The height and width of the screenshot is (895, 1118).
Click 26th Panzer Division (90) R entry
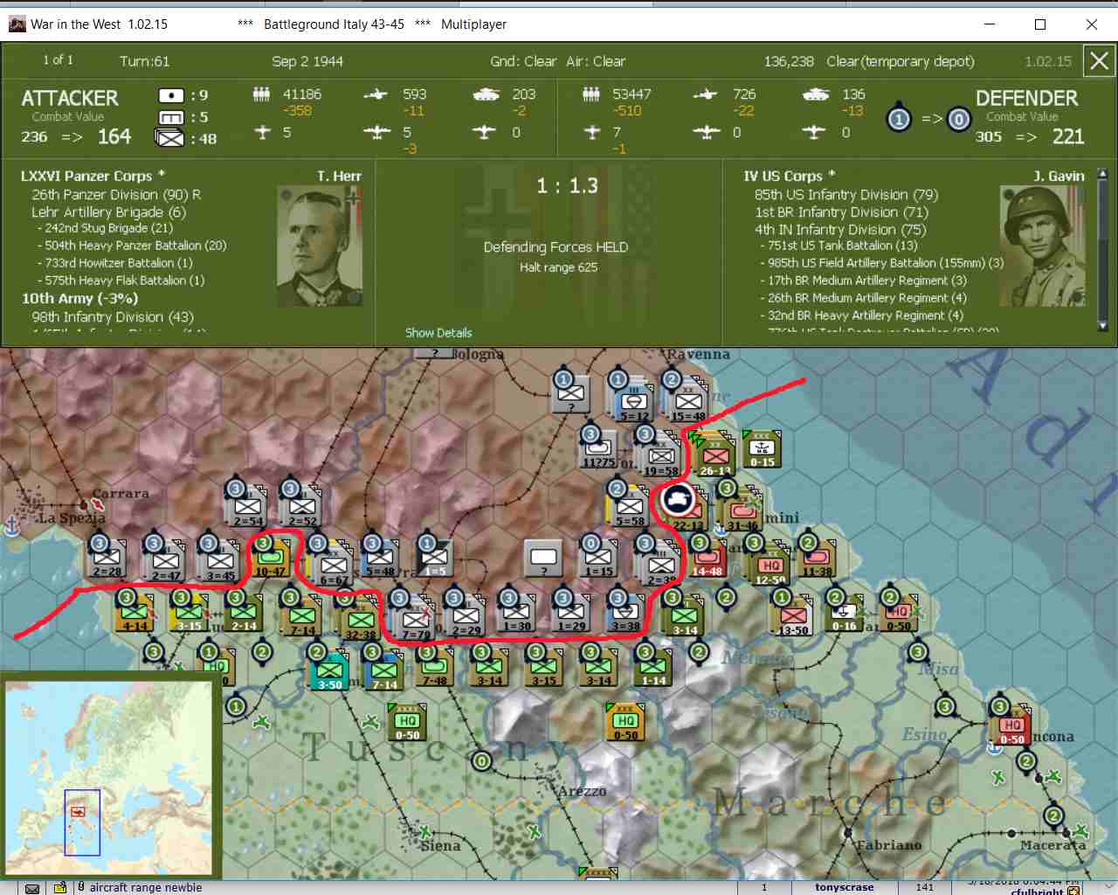(x=116, y=195)
